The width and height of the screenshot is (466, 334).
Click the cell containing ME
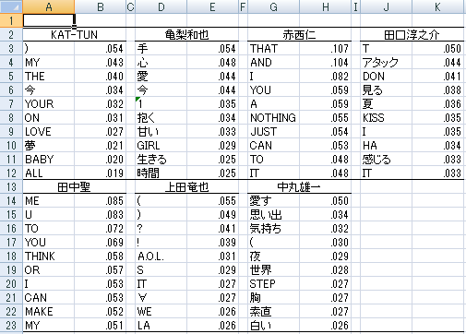coord(49,200)
